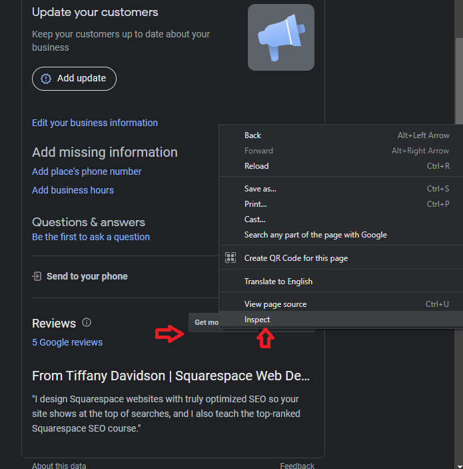Click the Update your customers heading
Screen dimensions: 463x469
(95, 12)
